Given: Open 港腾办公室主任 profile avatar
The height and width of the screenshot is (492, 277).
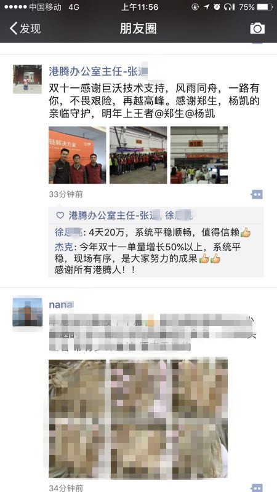Looking at the screenshot, I should 27,79.
